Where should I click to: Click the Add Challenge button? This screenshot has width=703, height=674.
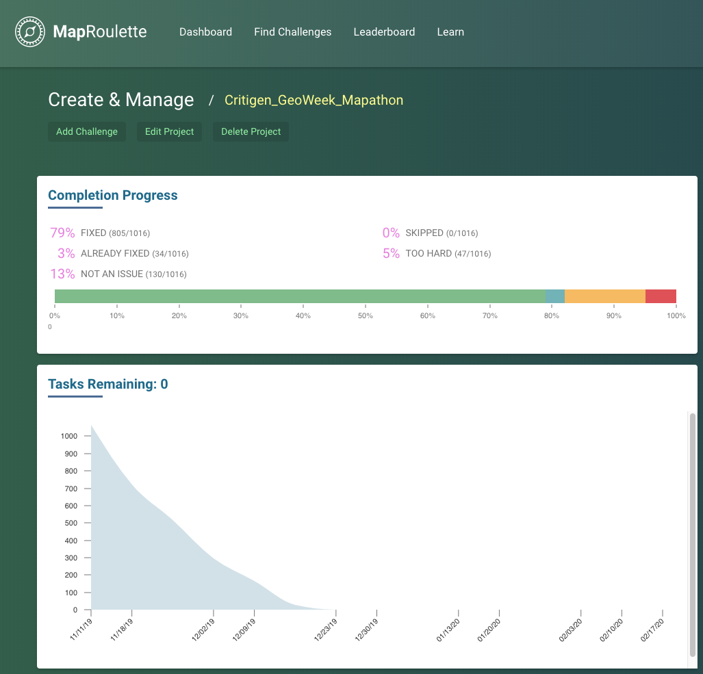coord(87,132)
